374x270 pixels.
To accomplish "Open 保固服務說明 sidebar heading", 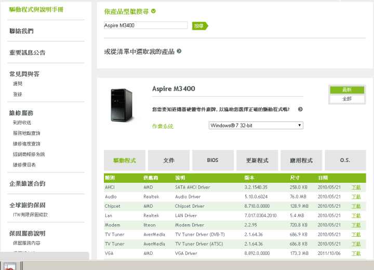I will 27,234.
